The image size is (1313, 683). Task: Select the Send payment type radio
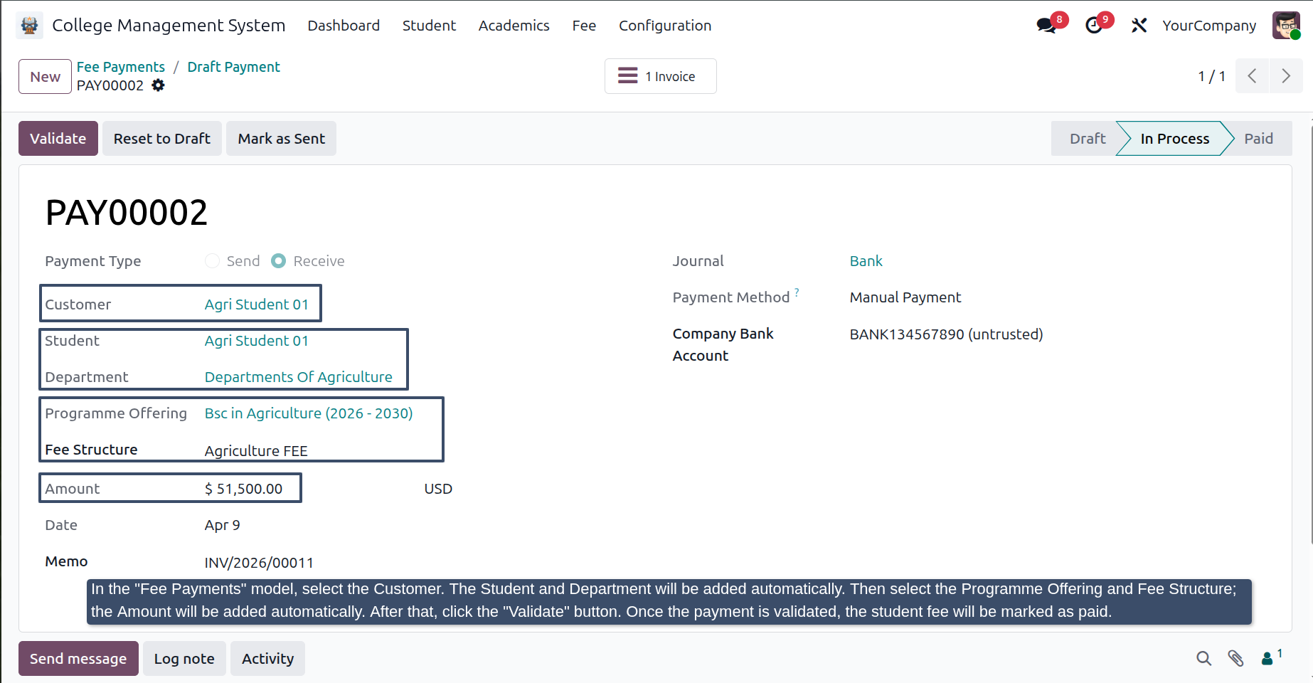212,261
